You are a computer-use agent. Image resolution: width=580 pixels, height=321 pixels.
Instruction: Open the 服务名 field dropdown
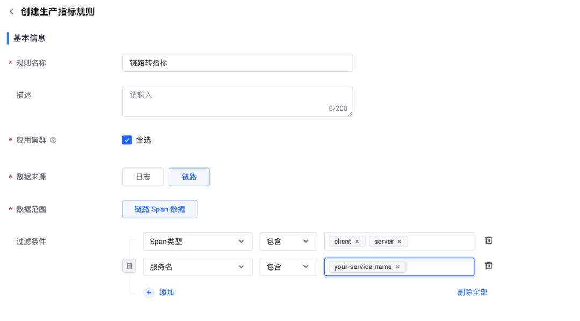pyautogui.click(x=198, y=267)
